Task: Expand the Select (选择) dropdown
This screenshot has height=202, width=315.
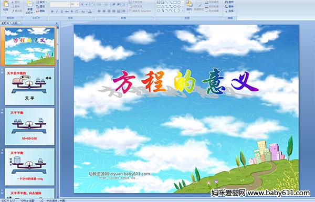Action: tap(230, 11)
